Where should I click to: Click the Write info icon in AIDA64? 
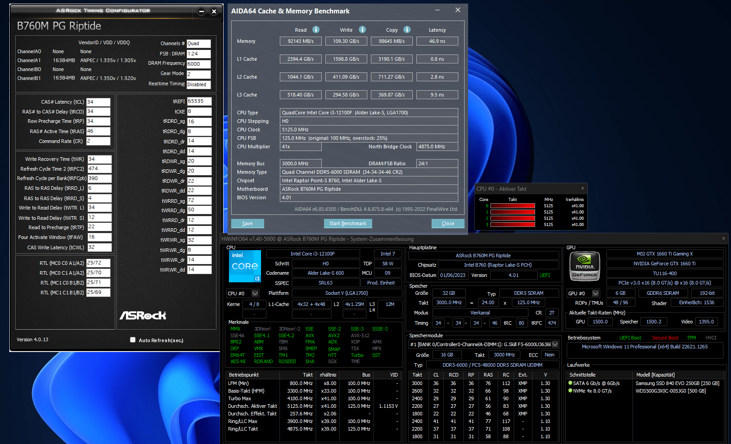click(362, 29)
